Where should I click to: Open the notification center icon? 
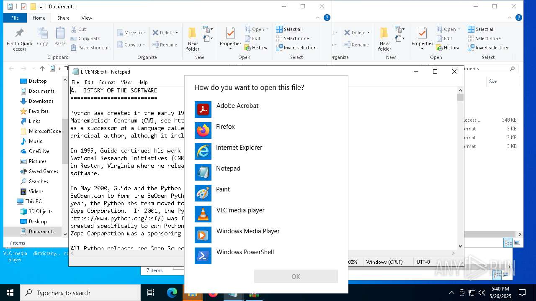[x=522, y=293]
